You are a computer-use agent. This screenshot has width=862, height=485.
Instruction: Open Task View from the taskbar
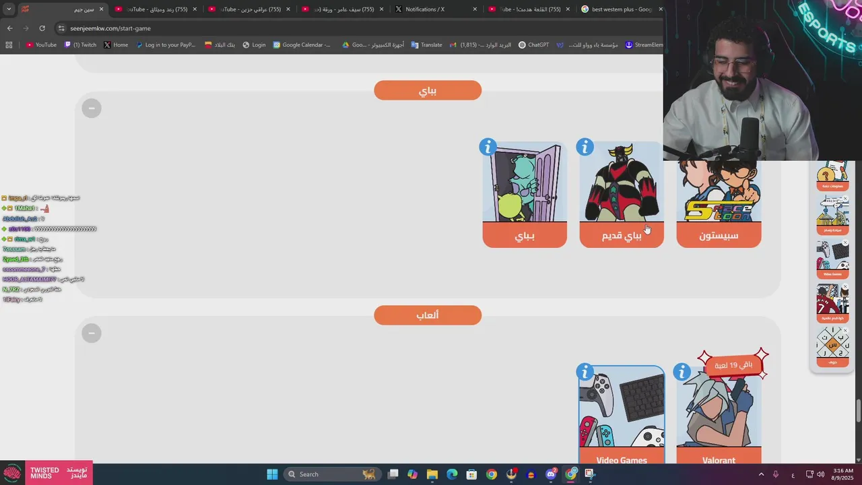pyautogui.click(x=393, y=474)
